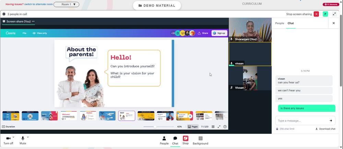Open Canva help question mark icon
The image size is (343, 149).
[x=225, y=126]
